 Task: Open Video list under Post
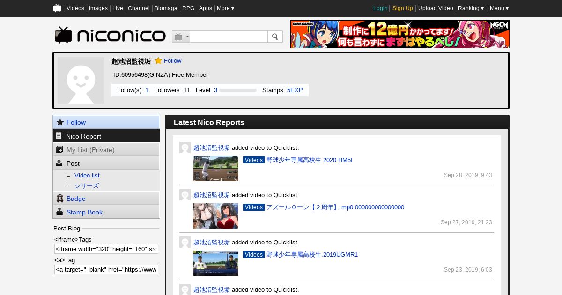(87, 175)
